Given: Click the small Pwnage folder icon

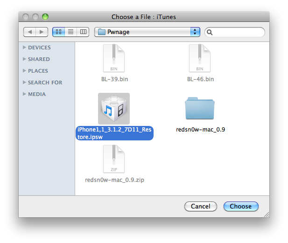Looking at the screenshot, I should [102, 32].
